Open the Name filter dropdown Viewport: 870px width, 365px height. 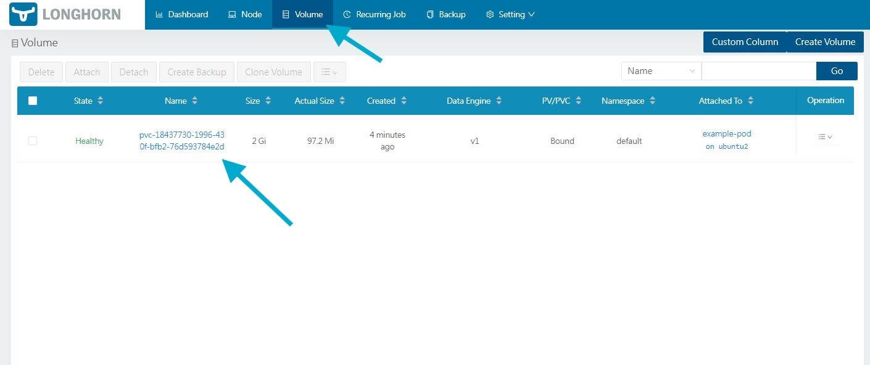click(x=660, y=70)
